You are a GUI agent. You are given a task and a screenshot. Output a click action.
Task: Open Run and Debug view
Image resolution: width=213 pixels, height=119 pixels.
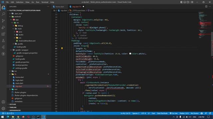point(3,27)
